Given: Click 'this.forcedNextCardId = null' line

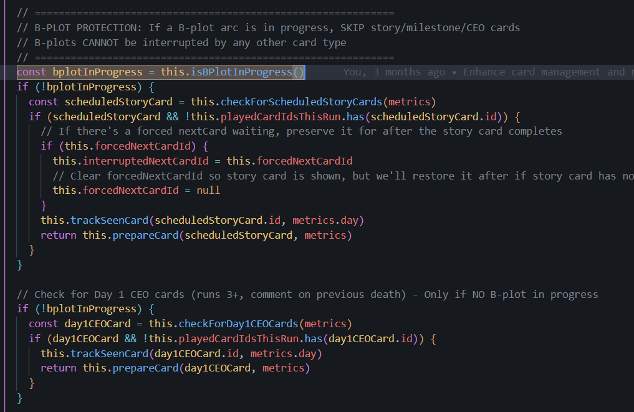Looking at the screenshot, I should point(137,191).
